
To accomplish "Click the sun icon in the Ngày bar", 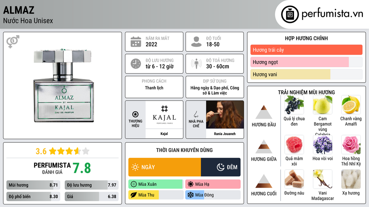I will (x=135, y=167).
